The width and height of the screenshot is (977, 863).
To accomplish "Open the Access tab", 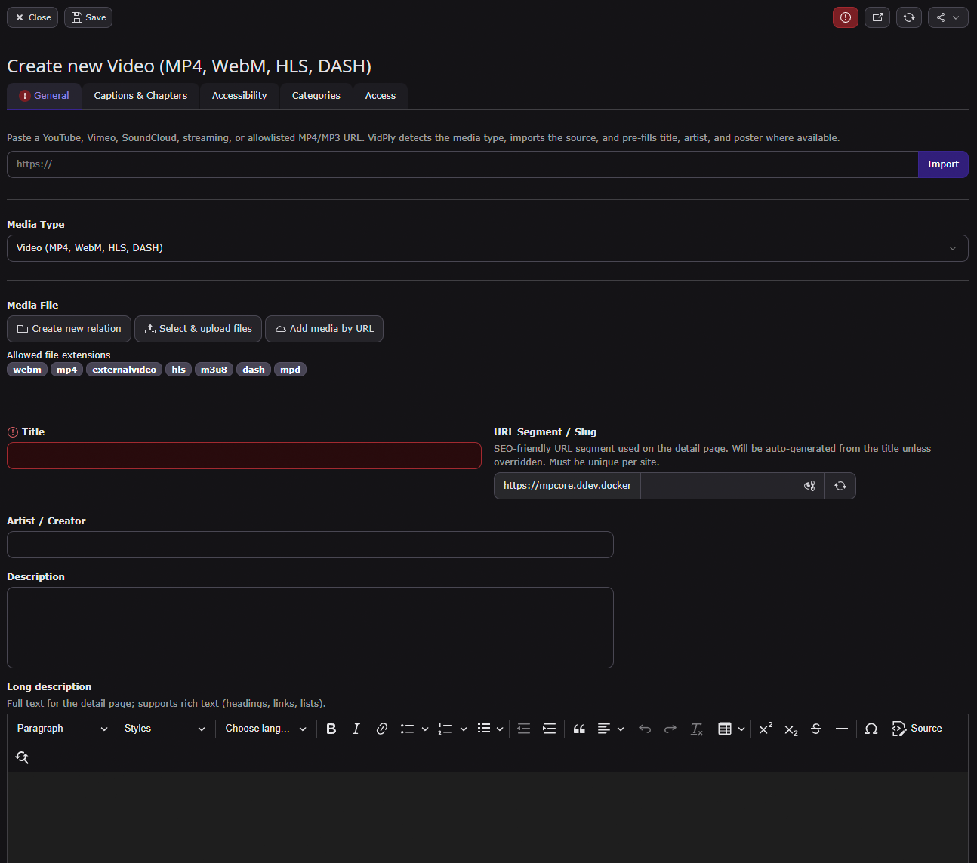I will (x=381, y=96).
